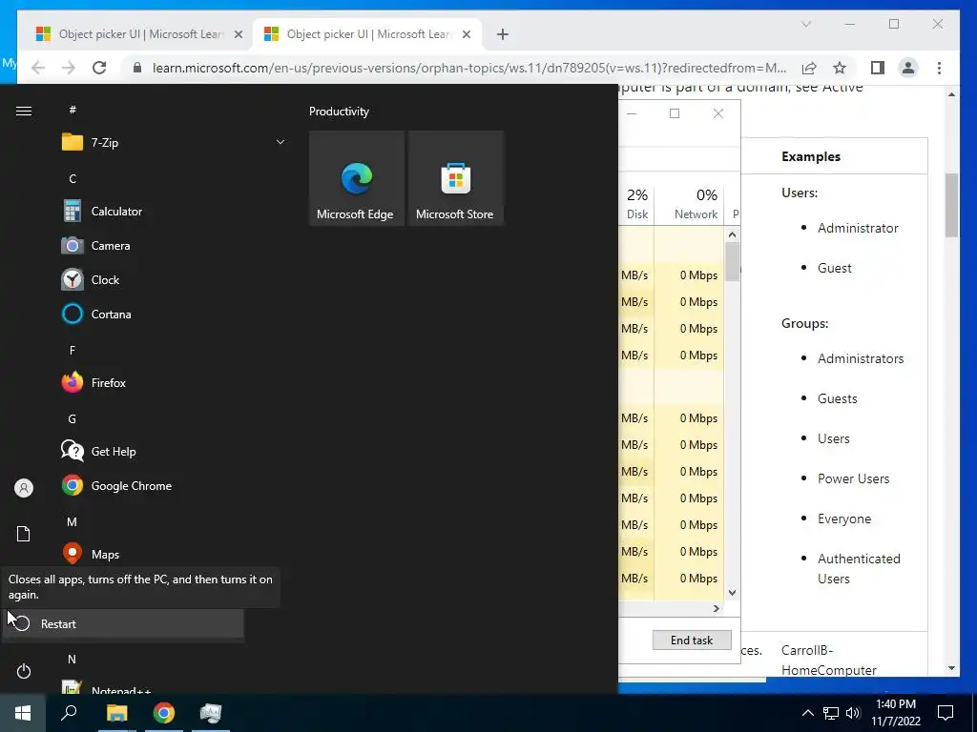Open File Explorer from the taskbar
This screenshot has width=977, height=732.
[116, 713]
